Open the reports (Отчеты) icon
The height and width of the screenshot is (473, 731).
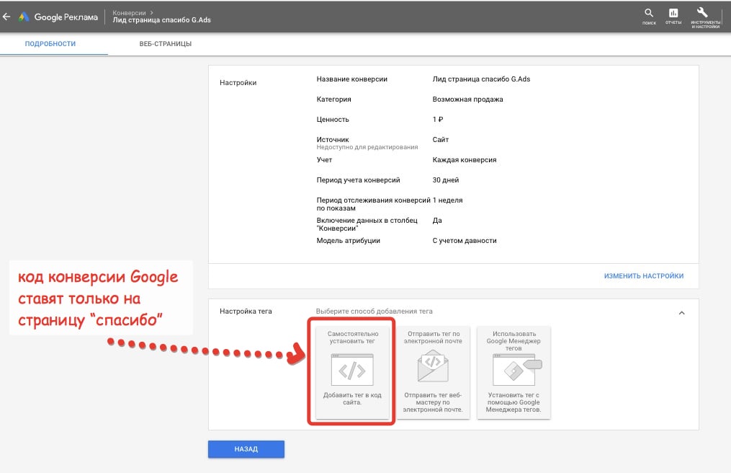[x=673, y=17]
